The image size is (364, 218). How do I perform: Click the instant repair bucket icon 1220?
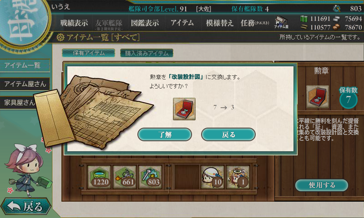tap(99, 177)
